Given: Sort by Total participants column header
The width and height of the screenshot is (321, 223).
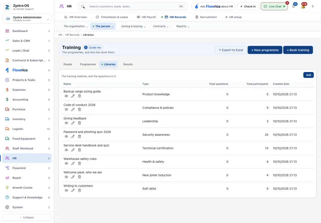Looking at the screenshot, I should pos(257,84).
